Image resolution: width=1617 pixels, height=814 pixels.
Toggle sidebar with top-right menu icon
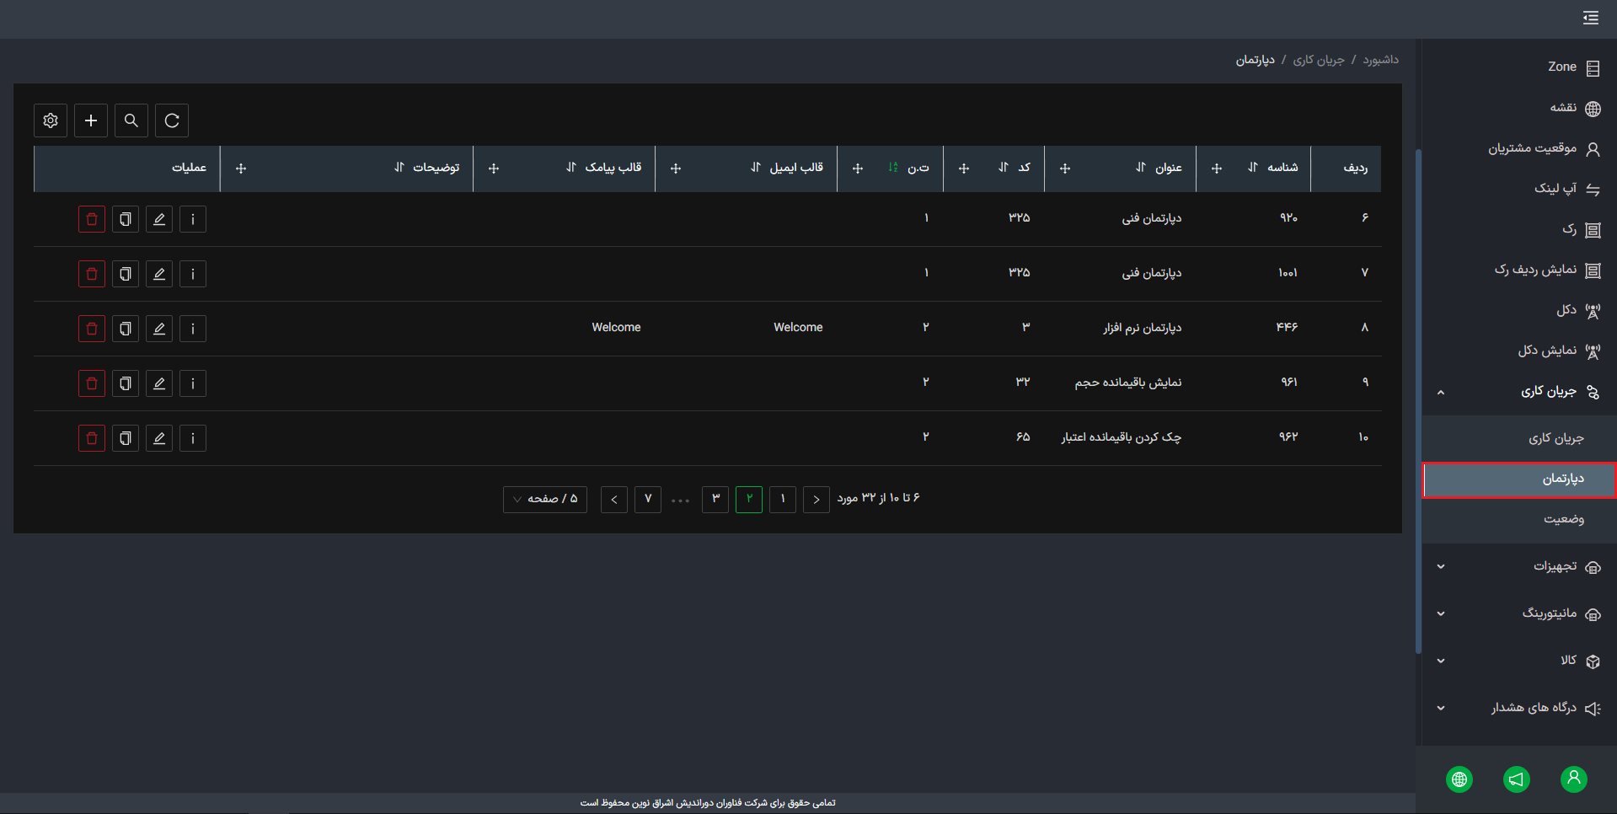coord(1591,19)
